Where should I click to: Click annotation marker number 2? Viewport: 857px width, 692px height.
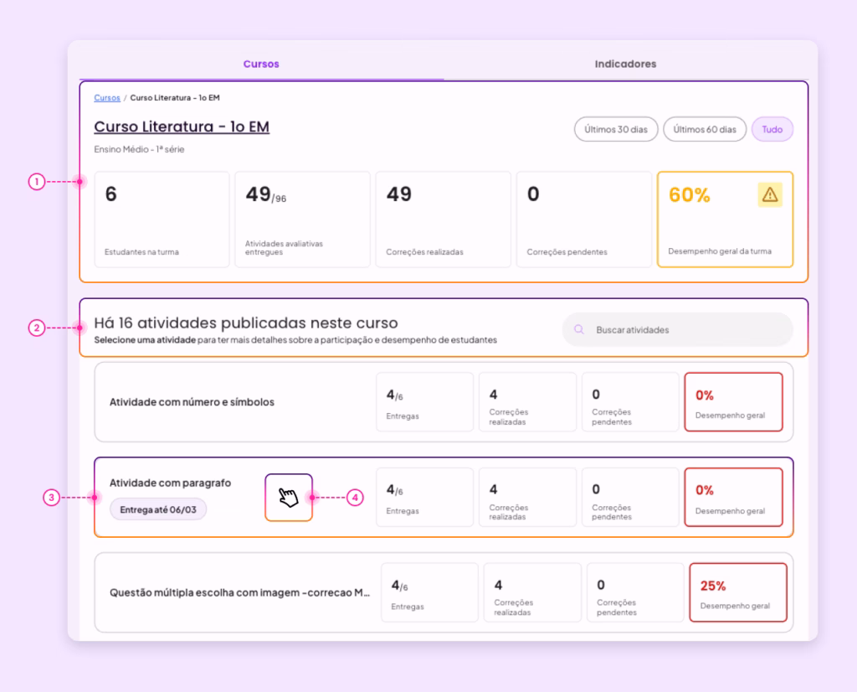pos(37,328)
